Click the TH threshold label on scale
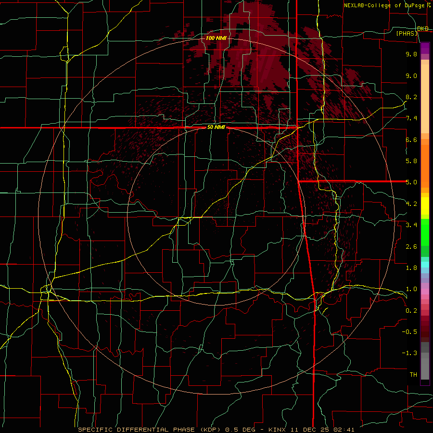433x433 pixels. [413, 375]
